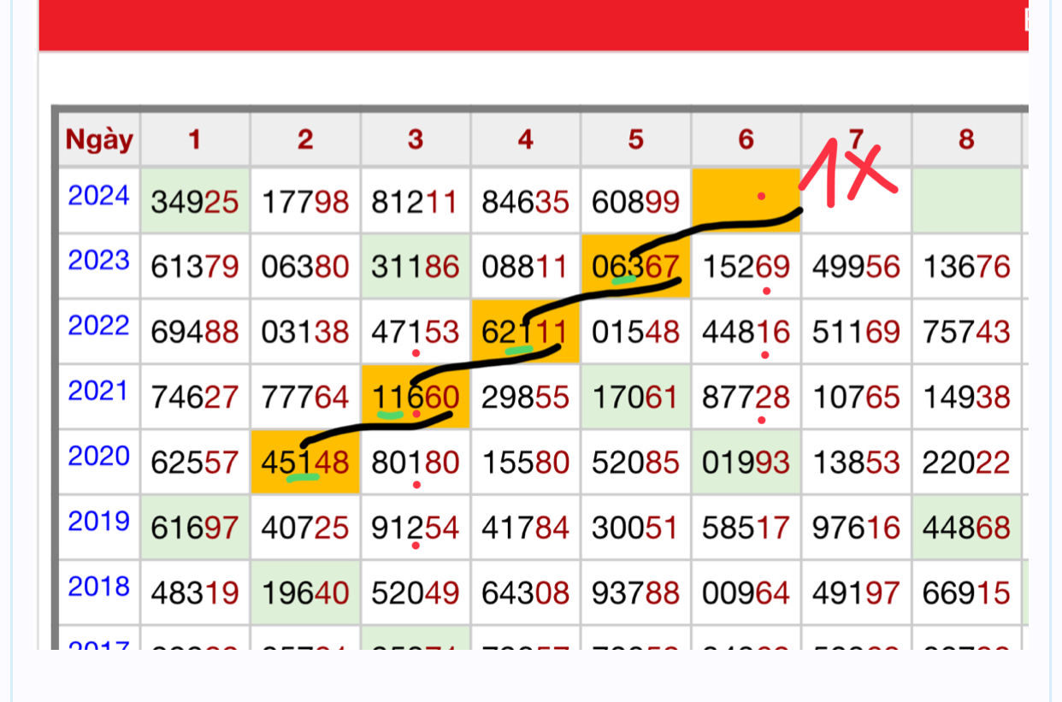
Task: Select column header 1
Action: [x=195, y=139]
